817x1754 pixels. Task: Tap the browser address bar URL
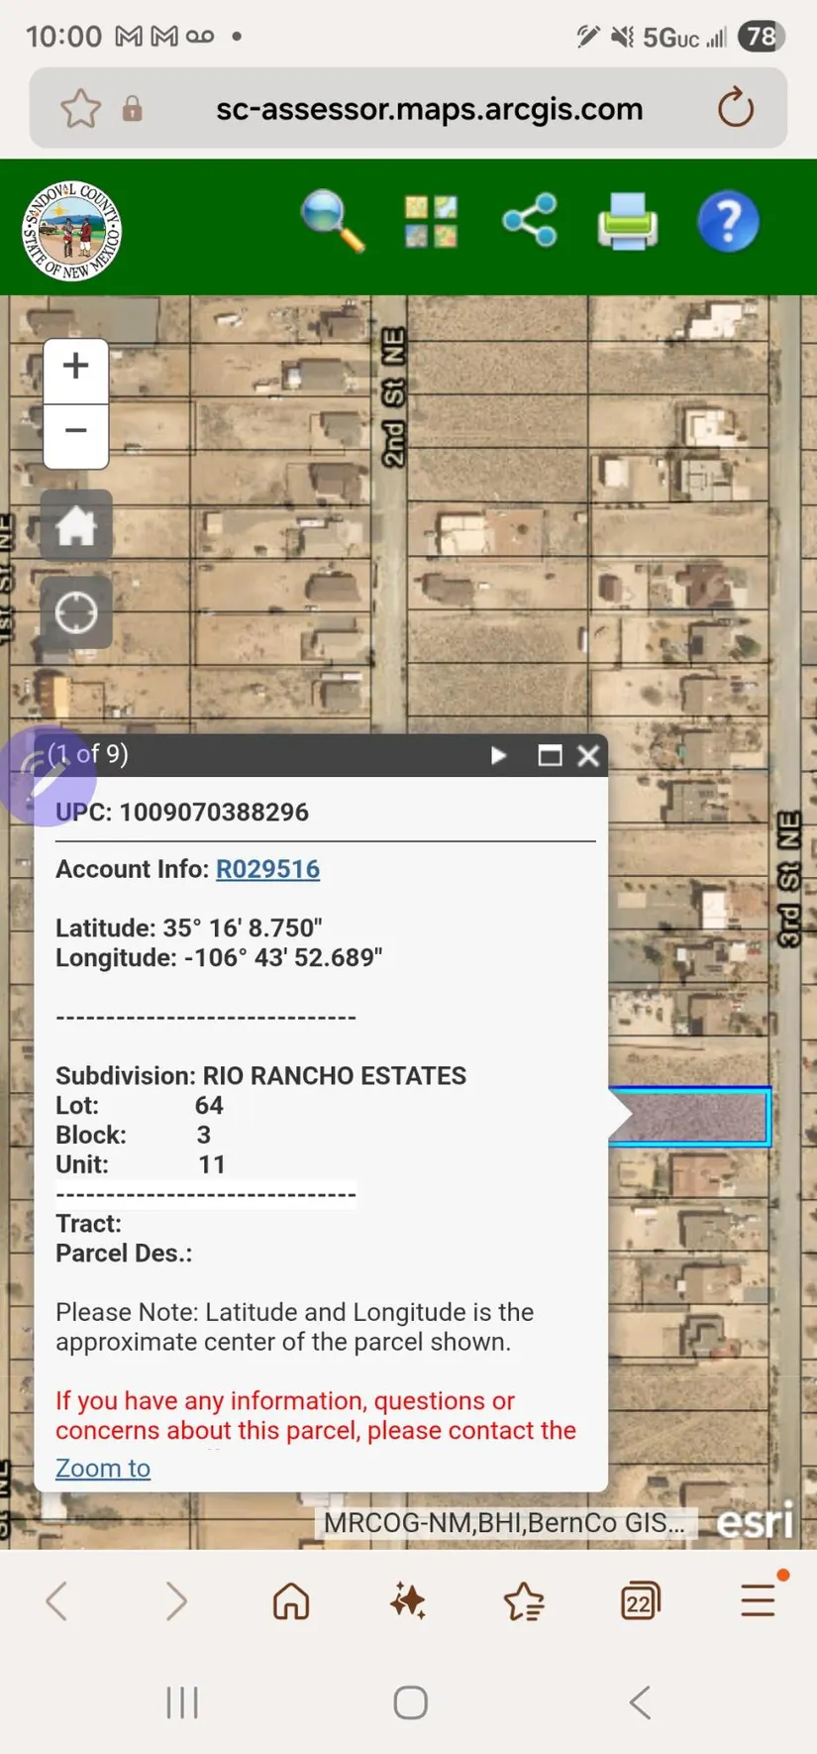click(429, 109)
